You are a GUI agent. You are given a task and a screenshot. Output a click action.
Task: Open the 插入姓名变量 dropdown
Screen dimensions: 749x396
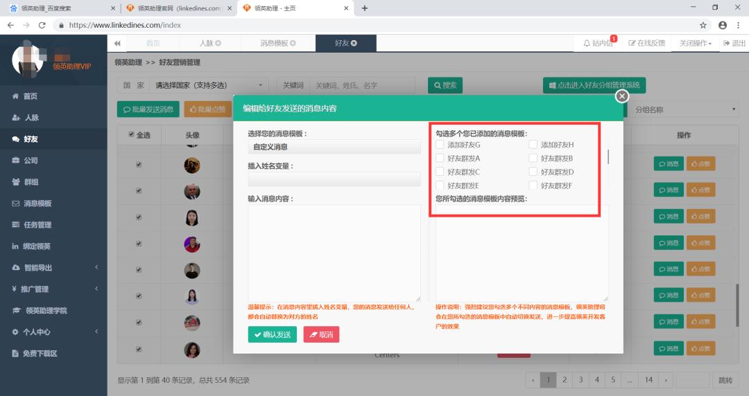[x=334, y=179]
